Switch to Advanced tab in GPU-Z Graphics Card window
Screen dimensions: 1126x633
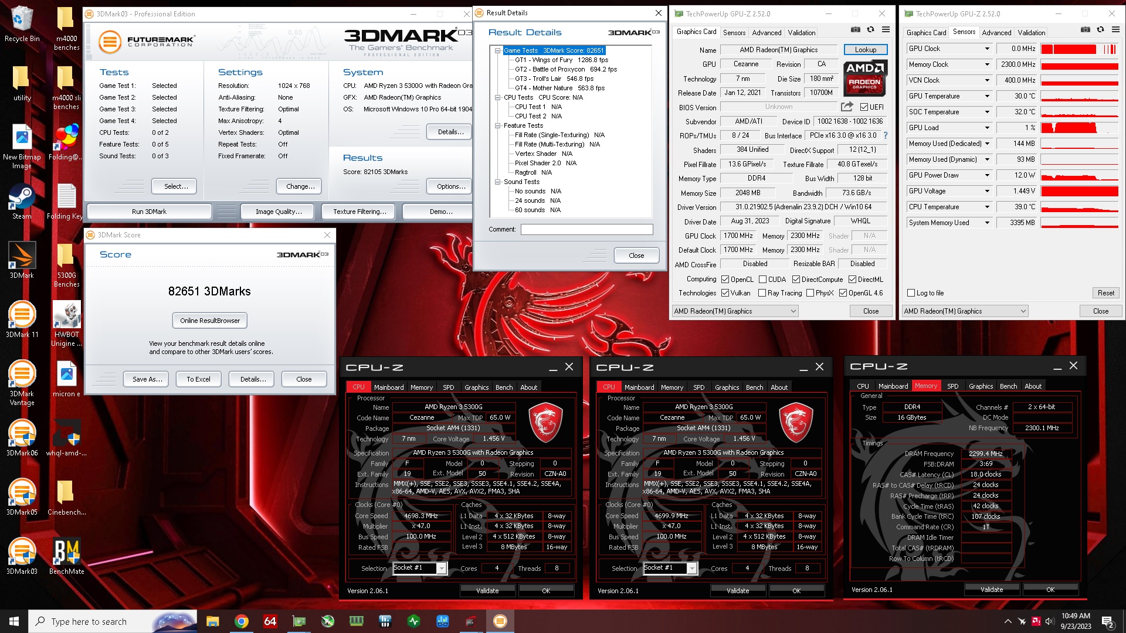(x=767, y=33)
